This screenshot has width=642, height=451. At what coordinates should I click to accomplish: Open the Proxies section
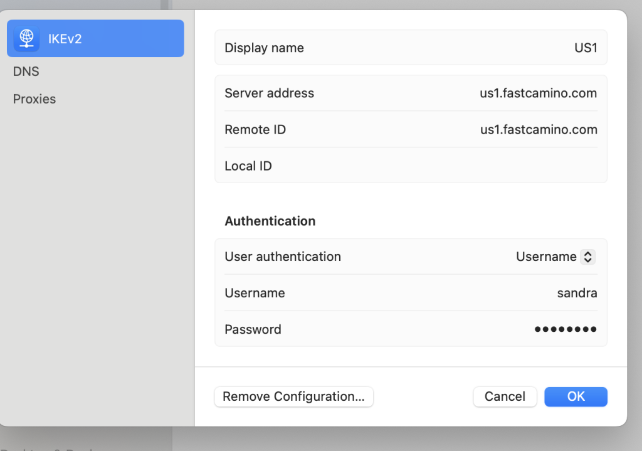tap(34, 99)
